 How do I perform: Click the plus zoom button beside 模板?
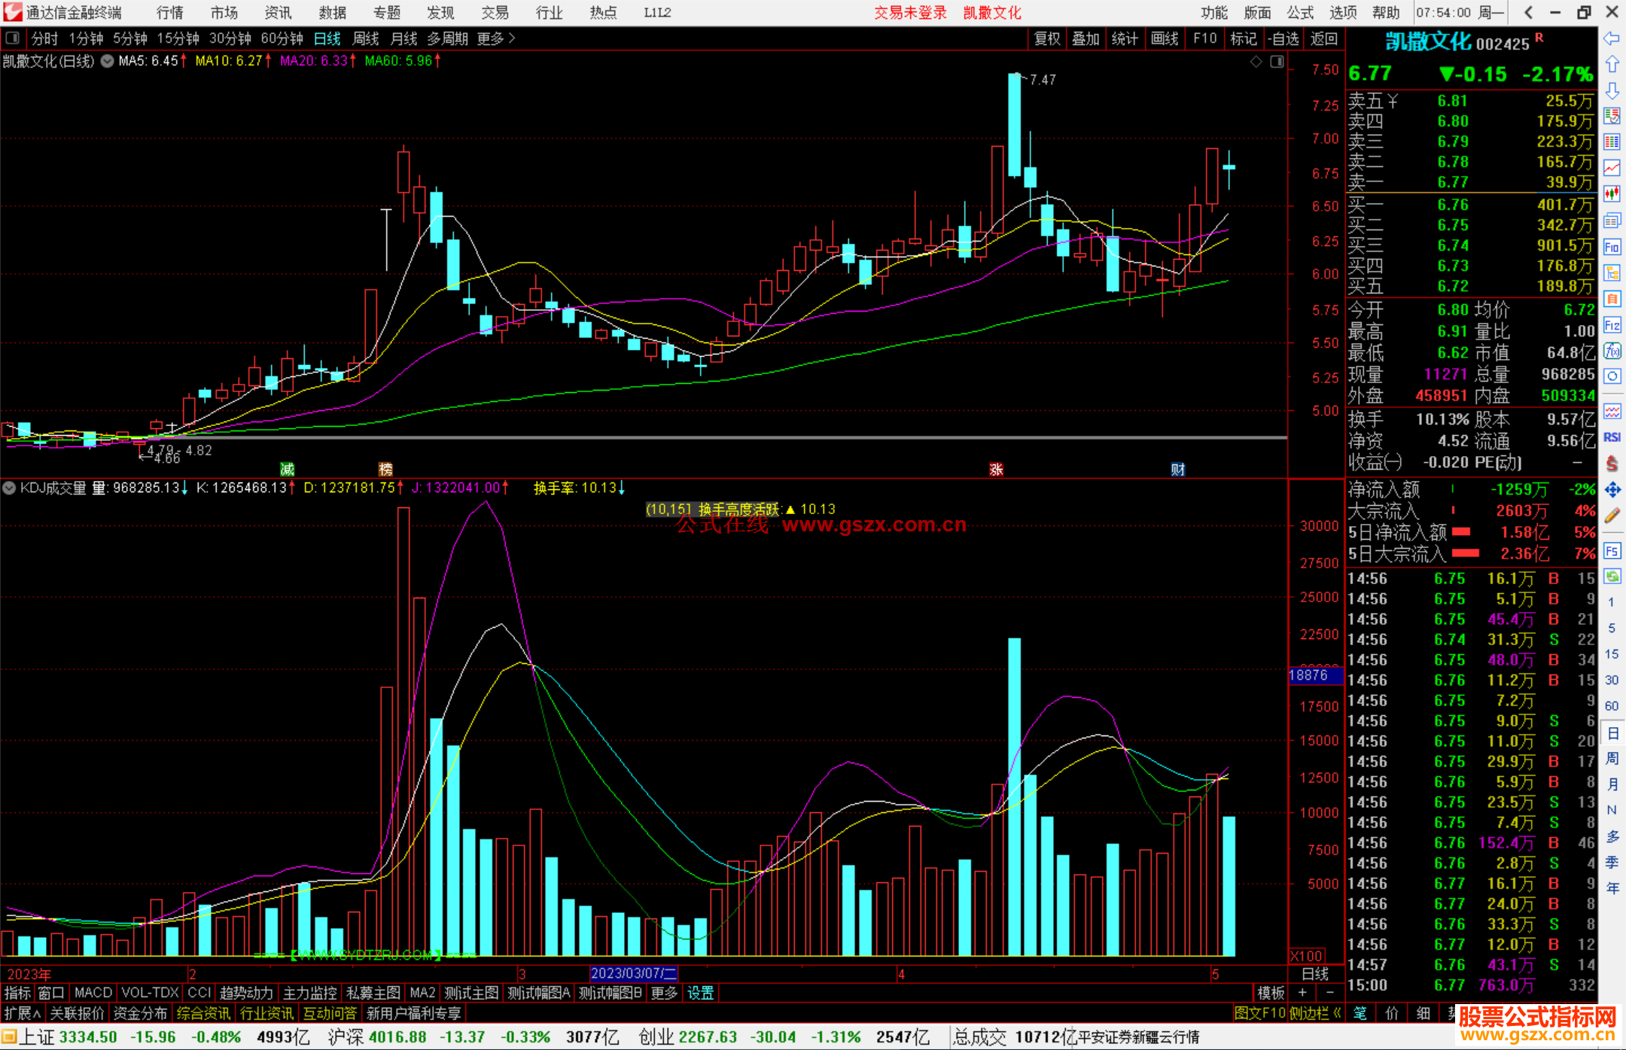pyautogui.click(x=1302, y=993)
